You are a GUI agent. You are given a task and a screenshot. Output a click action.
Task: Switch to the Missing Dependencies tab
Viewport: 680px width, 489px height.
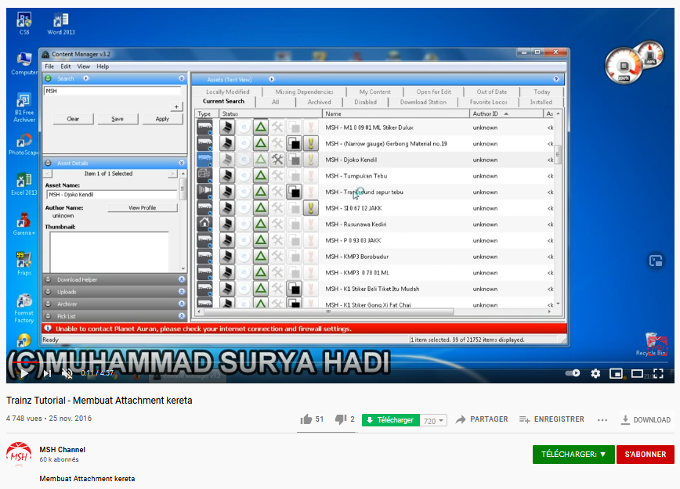pyautogui.click(x=304, y=92)
